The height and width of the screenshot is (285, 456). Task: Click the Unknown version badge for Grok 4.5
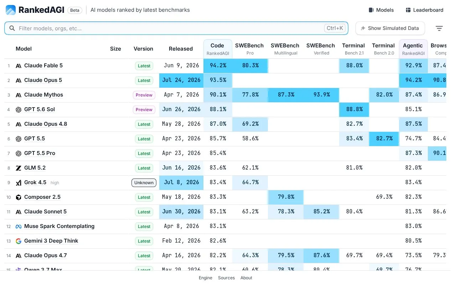click(x=144, y=183)
